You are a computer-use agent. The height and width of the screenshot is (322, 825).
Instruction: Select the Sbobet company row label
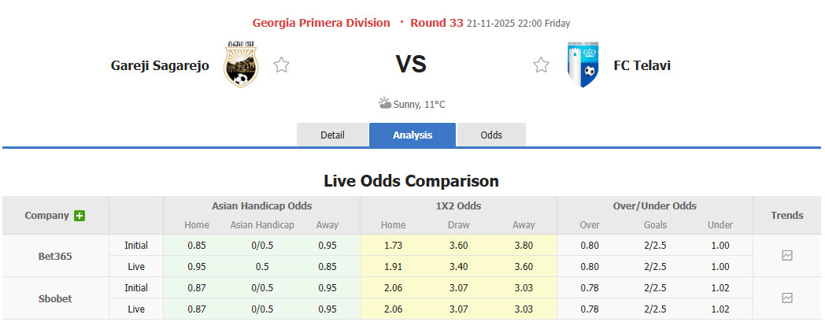(55, 298)
